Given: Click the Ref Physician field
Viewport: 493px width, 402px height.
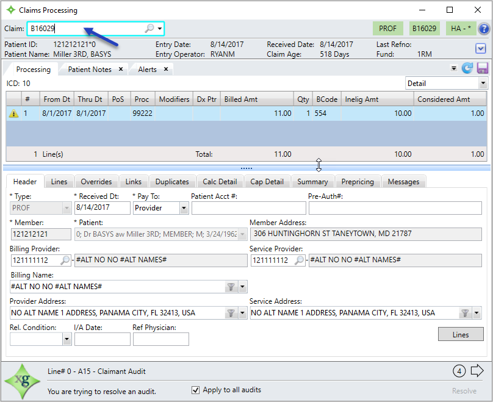Looking at the screenshot, I should (x=160, y=339).
